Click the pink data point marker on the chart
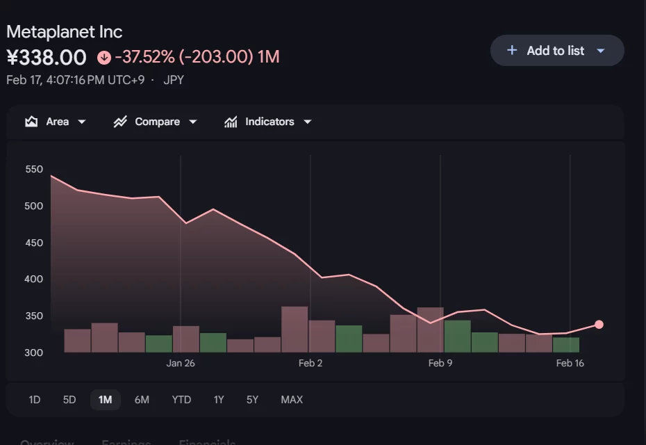Viewport: 646px width, 445px height. pyautogui.click(x=599, y=323)
